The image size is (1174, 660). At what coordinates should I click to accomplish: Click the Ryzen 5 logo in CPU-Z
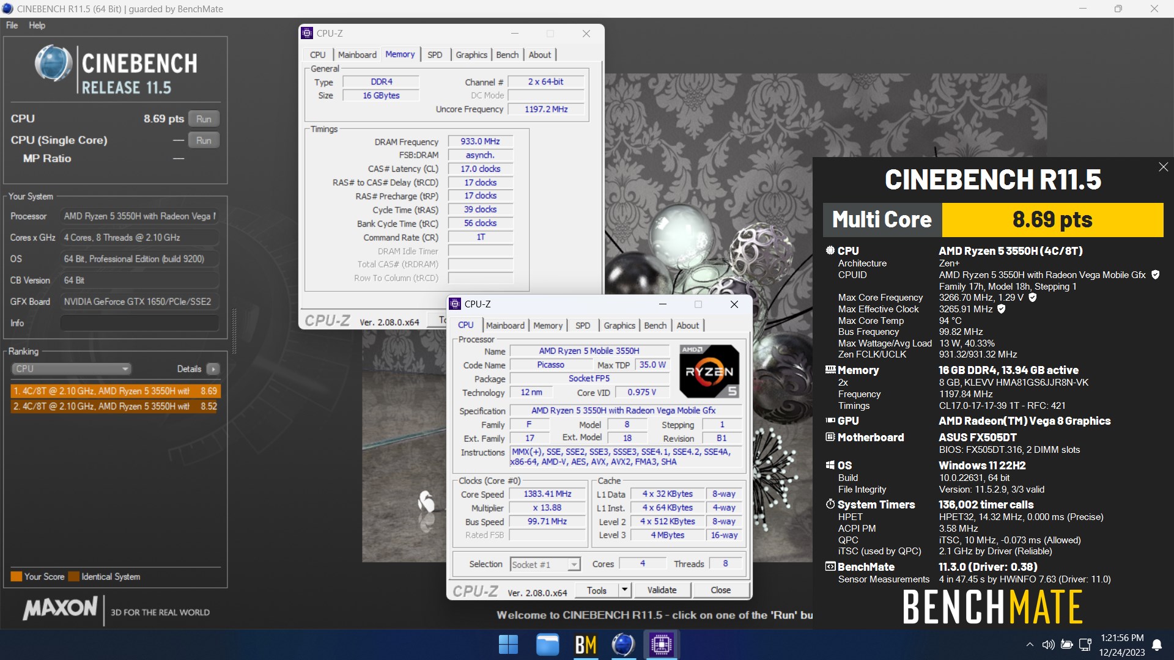[709, 372]
